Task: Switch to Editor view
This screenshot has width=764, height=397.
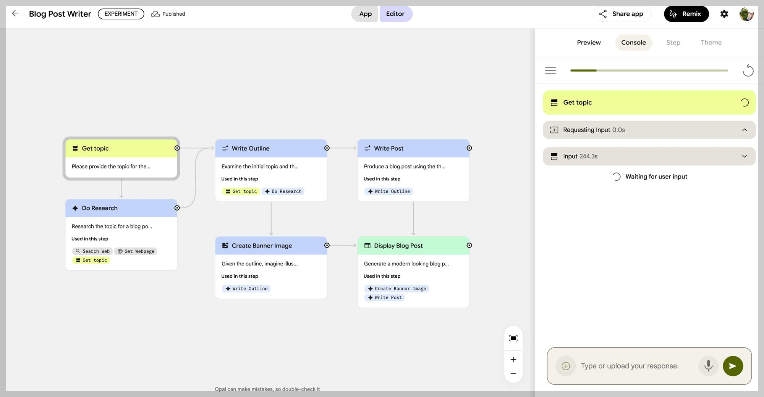Action: coord(395,14)
